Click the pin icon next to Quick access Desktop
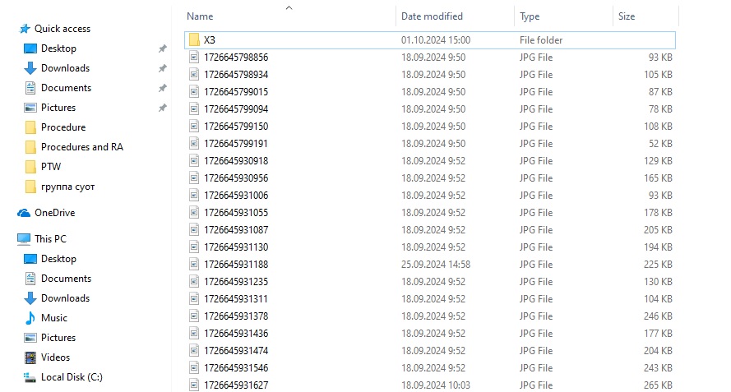 click(x=162, y=48)
